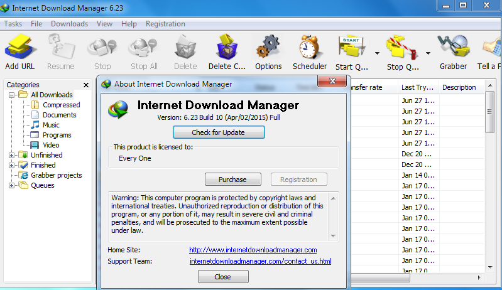Open the Grabber tool icon

pos(454,48)
